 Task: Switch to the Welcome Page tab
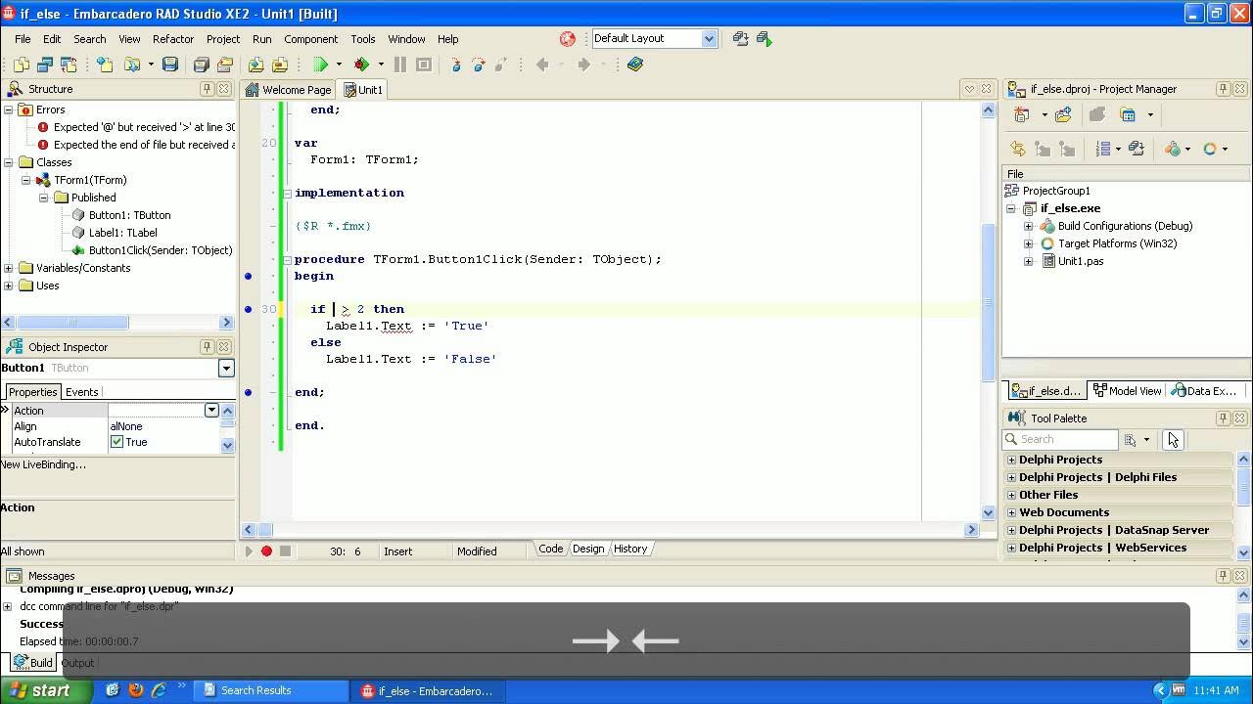[x=289, y=89]
